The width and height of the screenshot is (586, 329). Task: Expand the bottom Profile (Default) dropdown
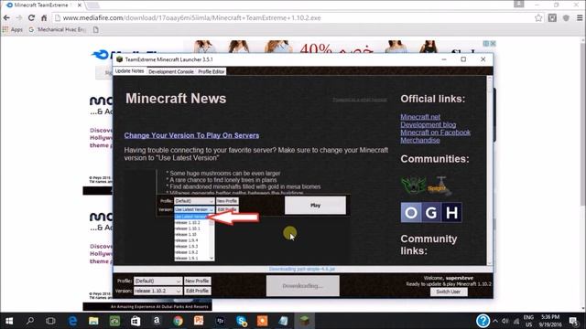(x=157, y=281)
